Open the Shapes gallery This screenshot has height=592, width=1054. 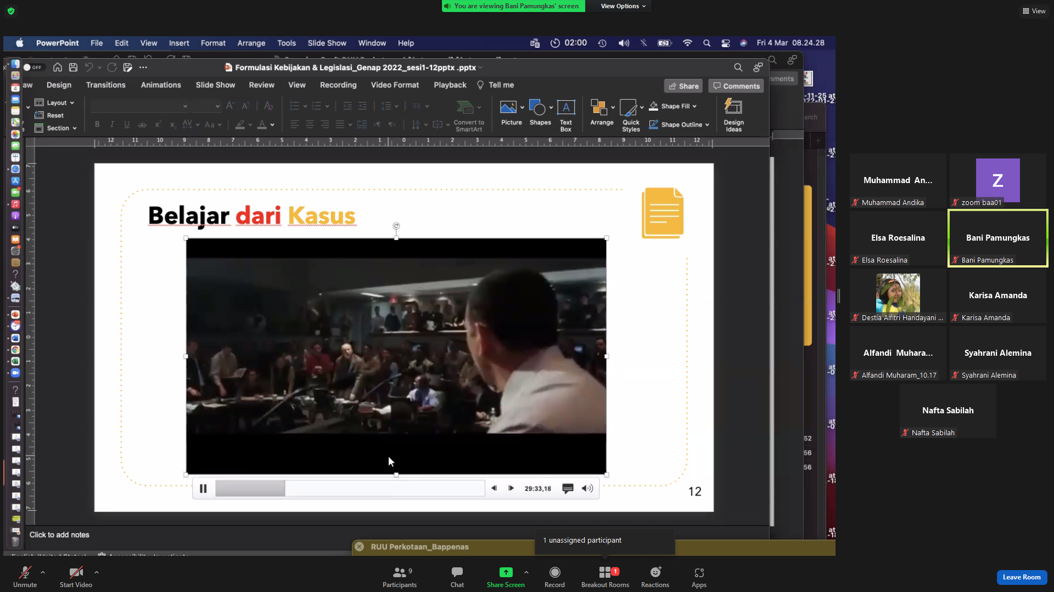tap(540, 113)
